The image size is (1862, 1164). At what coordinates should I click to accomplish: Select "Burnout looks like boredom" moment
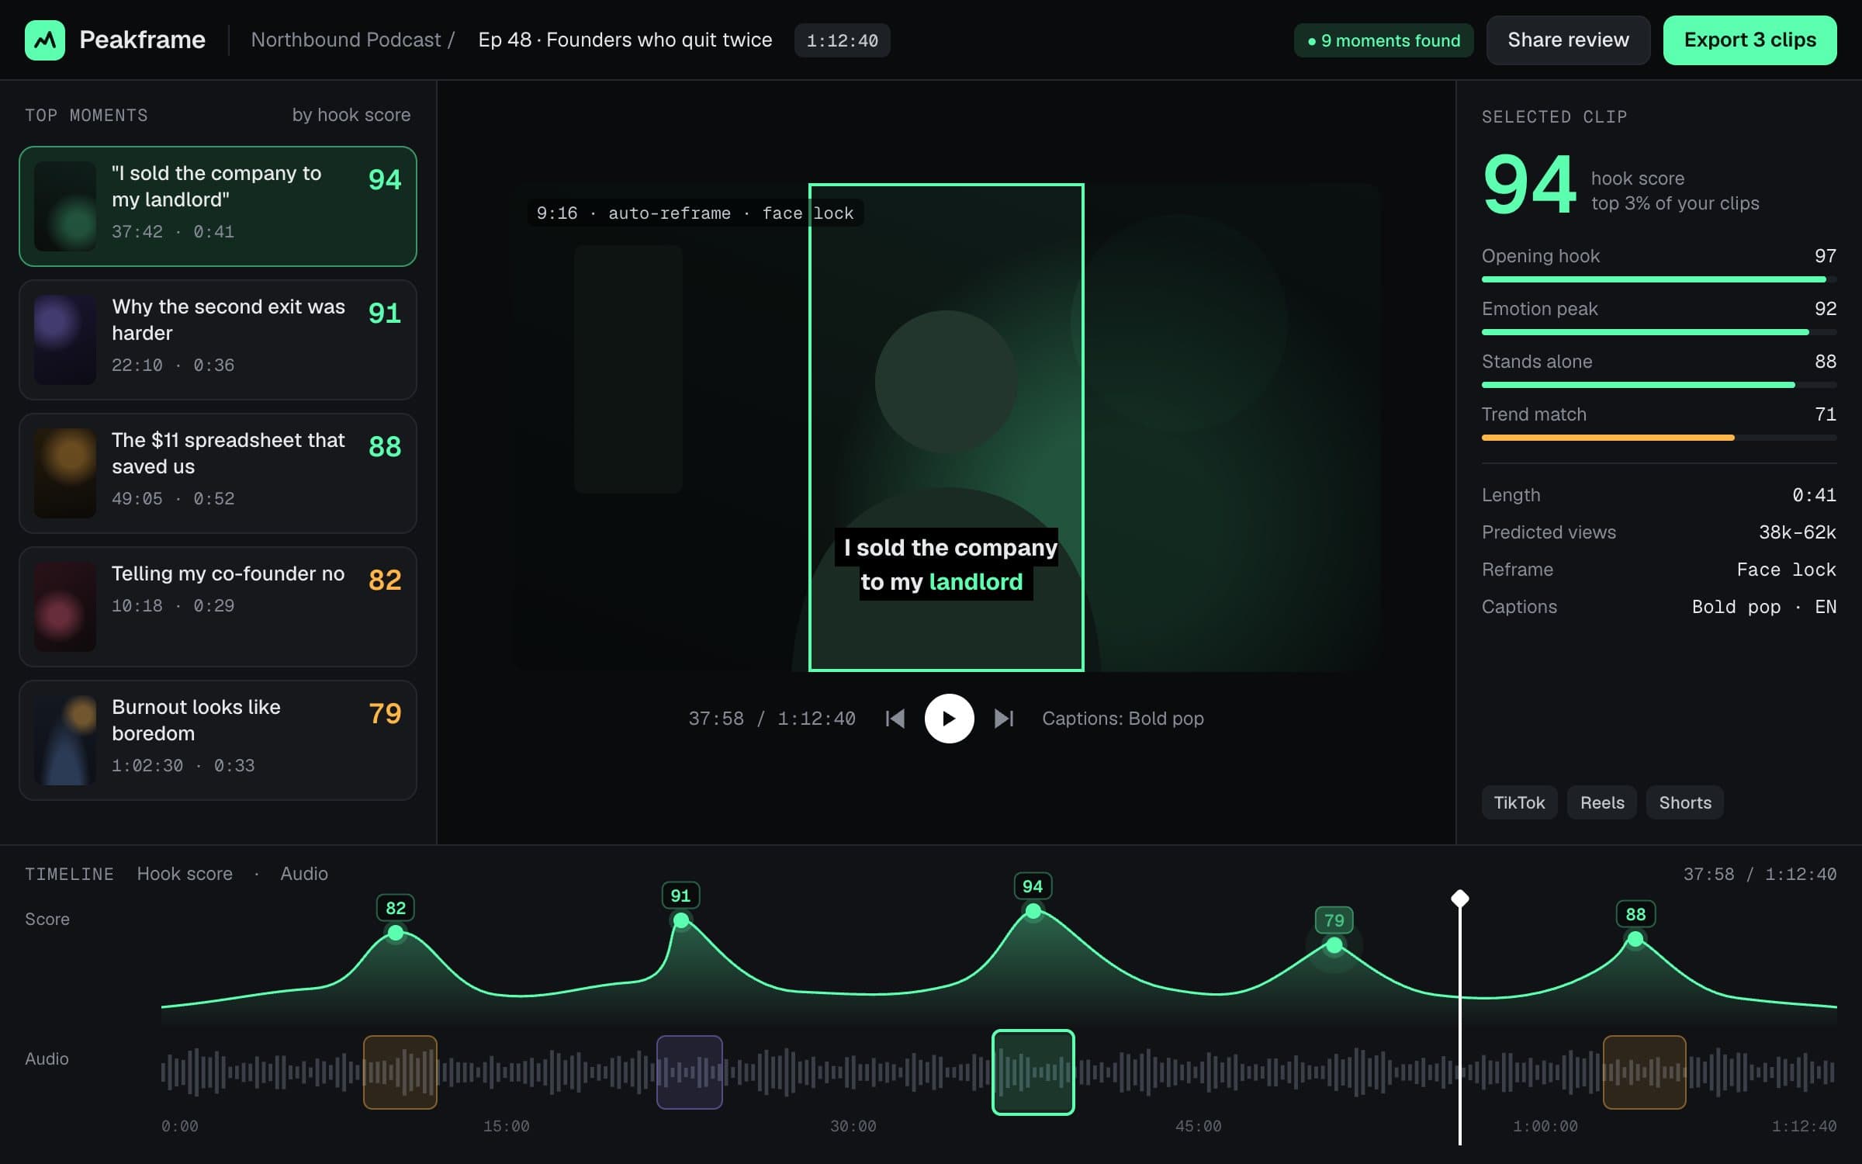218,740
